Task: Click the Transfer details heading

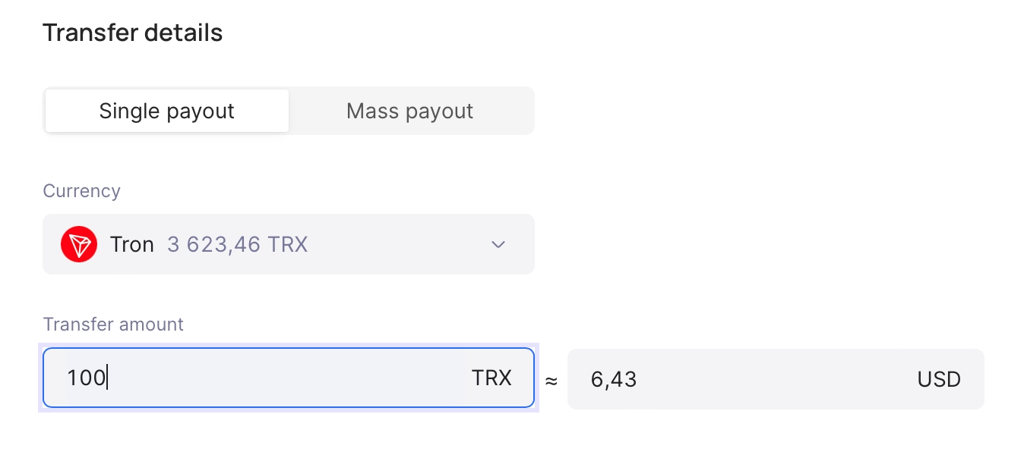Action: tap(133, 33)
